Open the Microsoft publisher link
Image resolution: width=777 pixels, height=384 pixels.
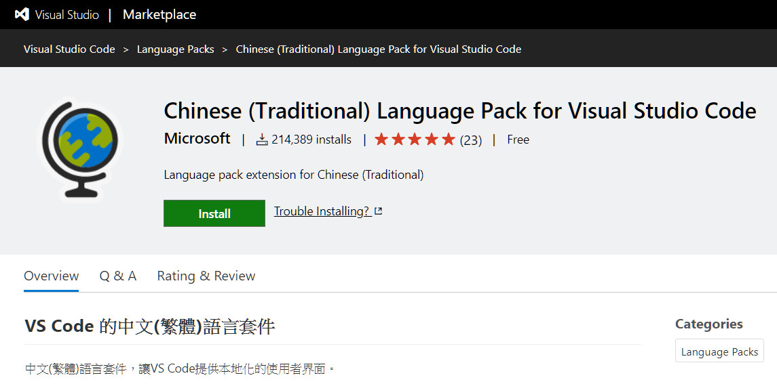coord(197,139)
